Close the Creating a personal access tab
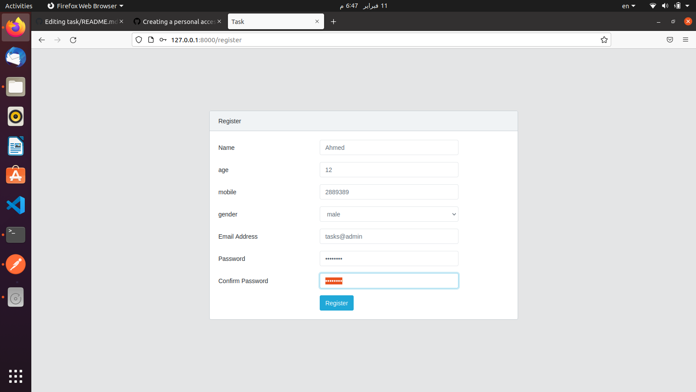 tap(219, 22)
